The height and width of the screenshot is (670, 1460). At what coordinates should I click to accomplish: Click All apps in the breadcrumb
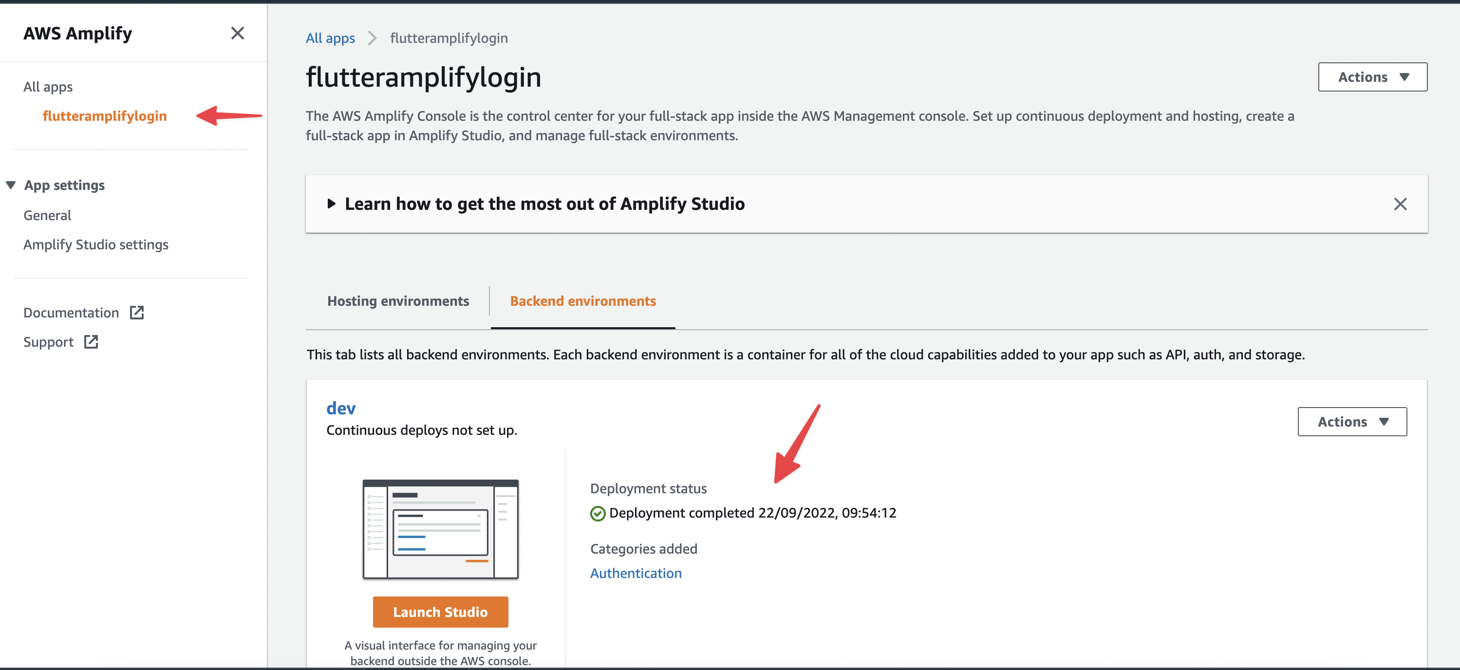coord(331,37)
